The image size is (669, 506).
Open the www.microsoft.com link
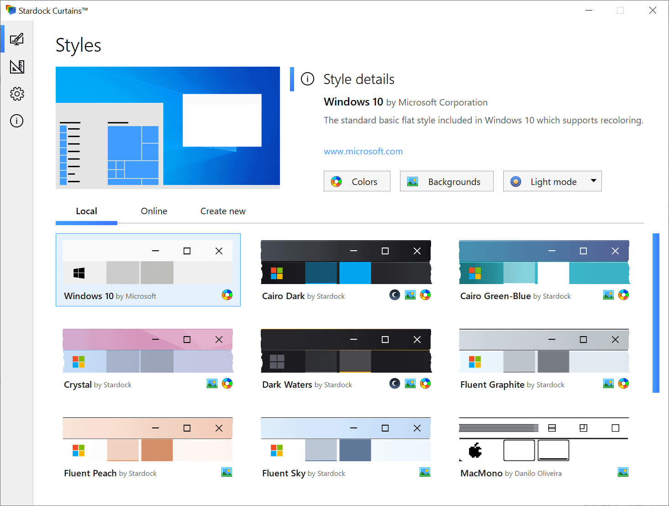363,151
